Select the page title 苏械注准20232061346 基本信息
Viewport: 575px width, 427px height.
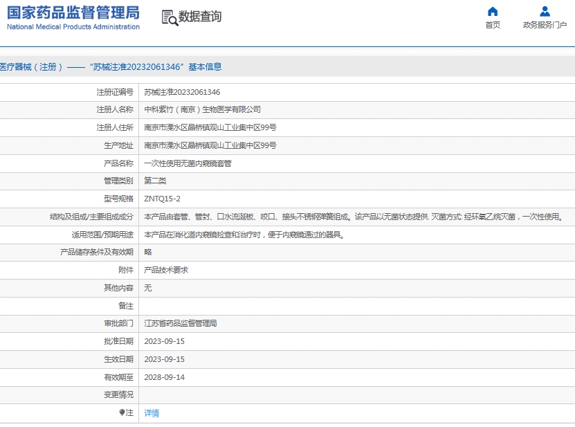pyautogui.click(x=156, y=66)
